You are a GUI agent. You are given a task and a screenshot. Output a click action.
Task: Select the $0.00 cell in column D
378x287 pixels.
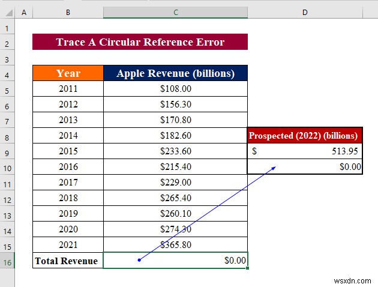305,167
